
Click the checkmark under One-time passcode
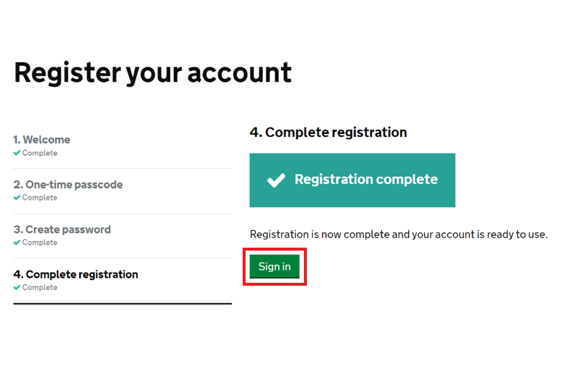point(17,198)
